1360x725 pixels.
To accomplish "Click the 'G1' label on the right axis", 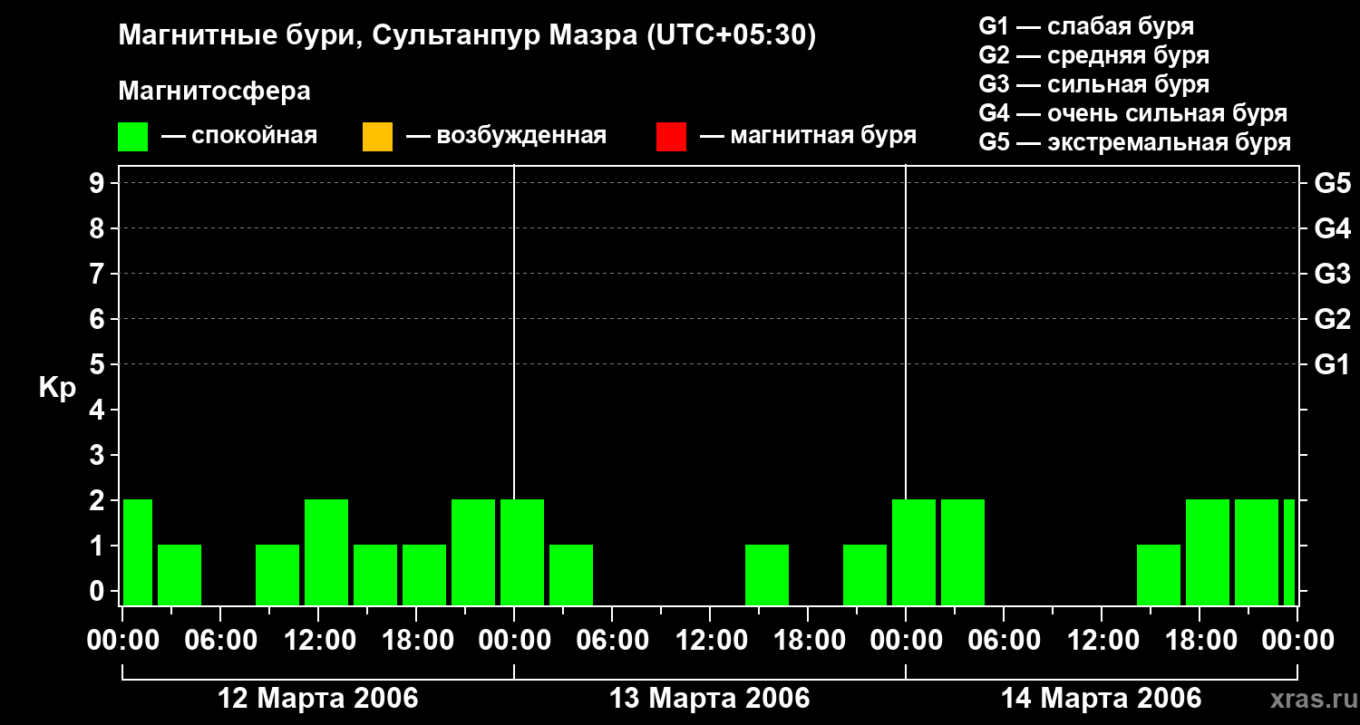I will [1332, 364].
